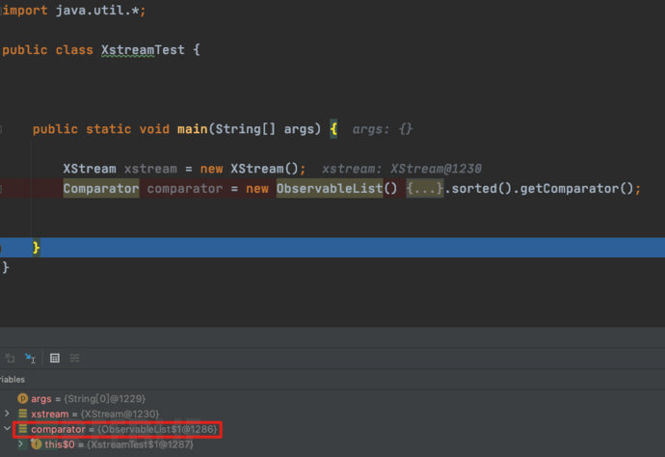Click the grayed-out Trace Current Stream Chain icon
Viewport: 665px width, 457px height.
pyautogui.click(x=74, y=358)
